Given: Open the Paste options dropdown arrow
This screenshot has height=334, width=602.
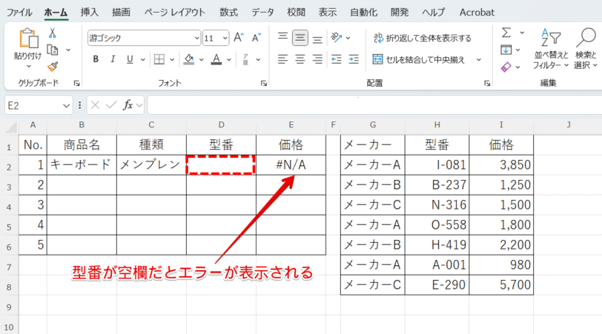Looking at the screenshot, I should tap(28, 67).
